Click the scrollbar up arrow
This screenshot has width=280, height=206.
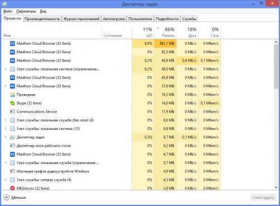point(276,43)
